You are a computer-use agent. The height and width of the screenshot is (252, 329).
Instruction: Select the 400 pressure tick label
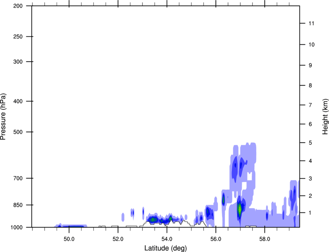point(18,101)
